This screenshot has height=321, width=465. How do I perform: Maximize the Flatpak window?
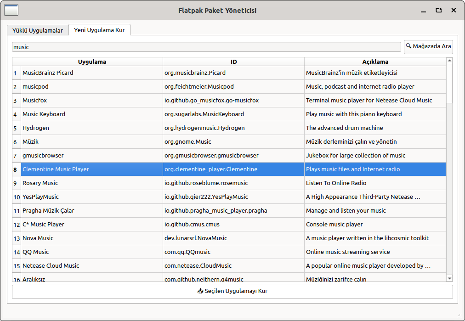[438, 10]
